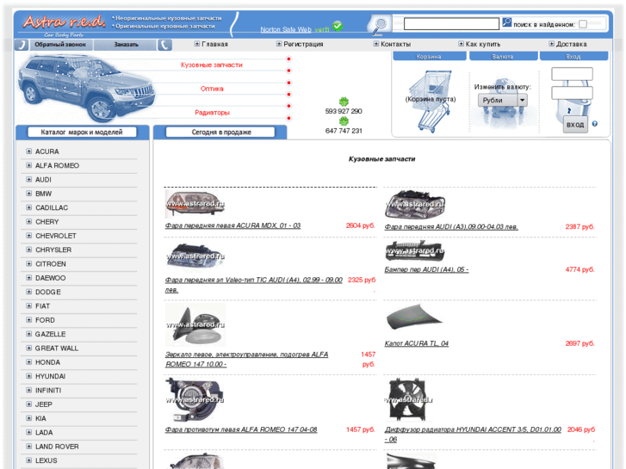
Task: Expand the CHEVROLET catalog entry
Action: [x=28, y=236]
